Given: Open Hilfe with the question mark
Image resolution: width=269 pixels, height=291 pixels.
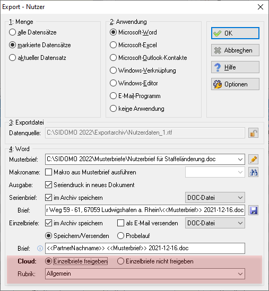Looking at the screenshot, I should coord(235,67).
